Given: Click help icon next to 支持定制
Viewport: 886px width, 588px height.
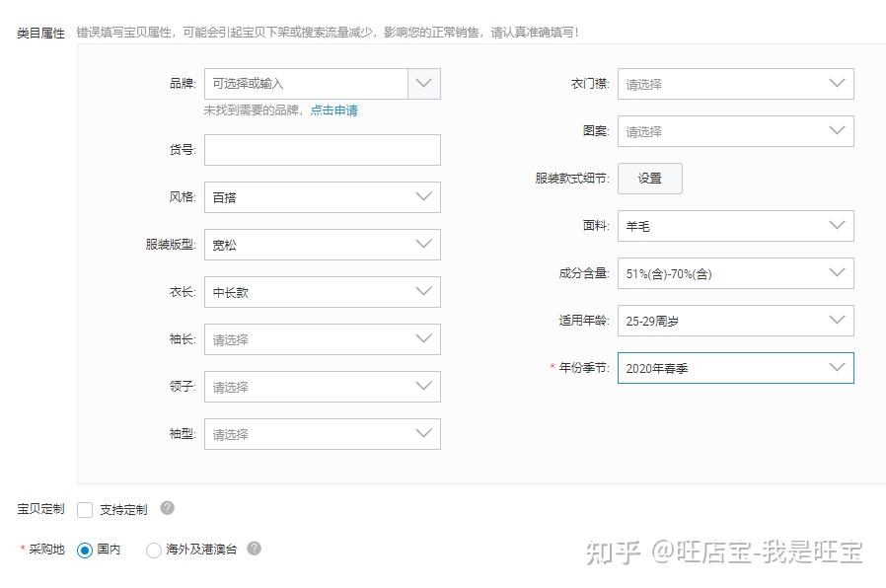Looking at the screenshot, I should coord(168,508).
